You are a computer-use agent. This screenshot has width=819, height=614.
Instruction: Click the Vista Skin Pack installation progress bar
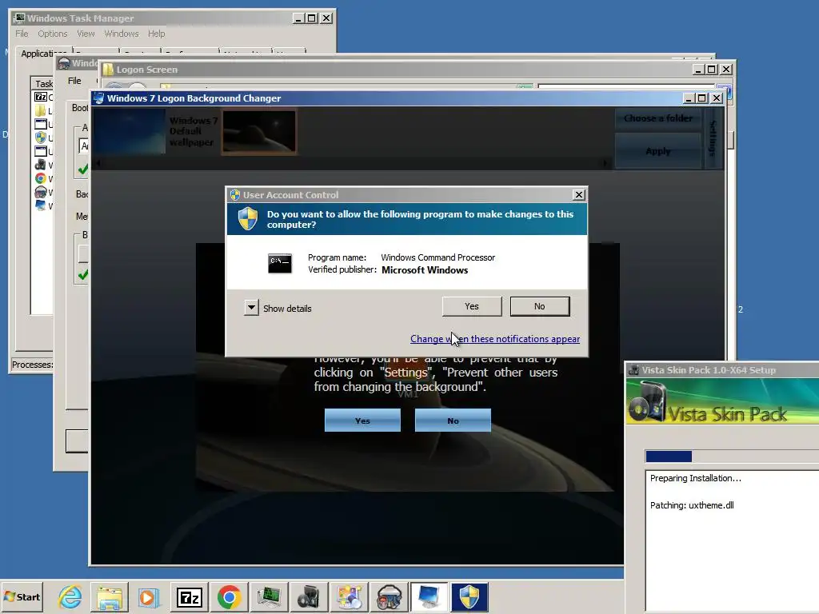click(732, 457)
